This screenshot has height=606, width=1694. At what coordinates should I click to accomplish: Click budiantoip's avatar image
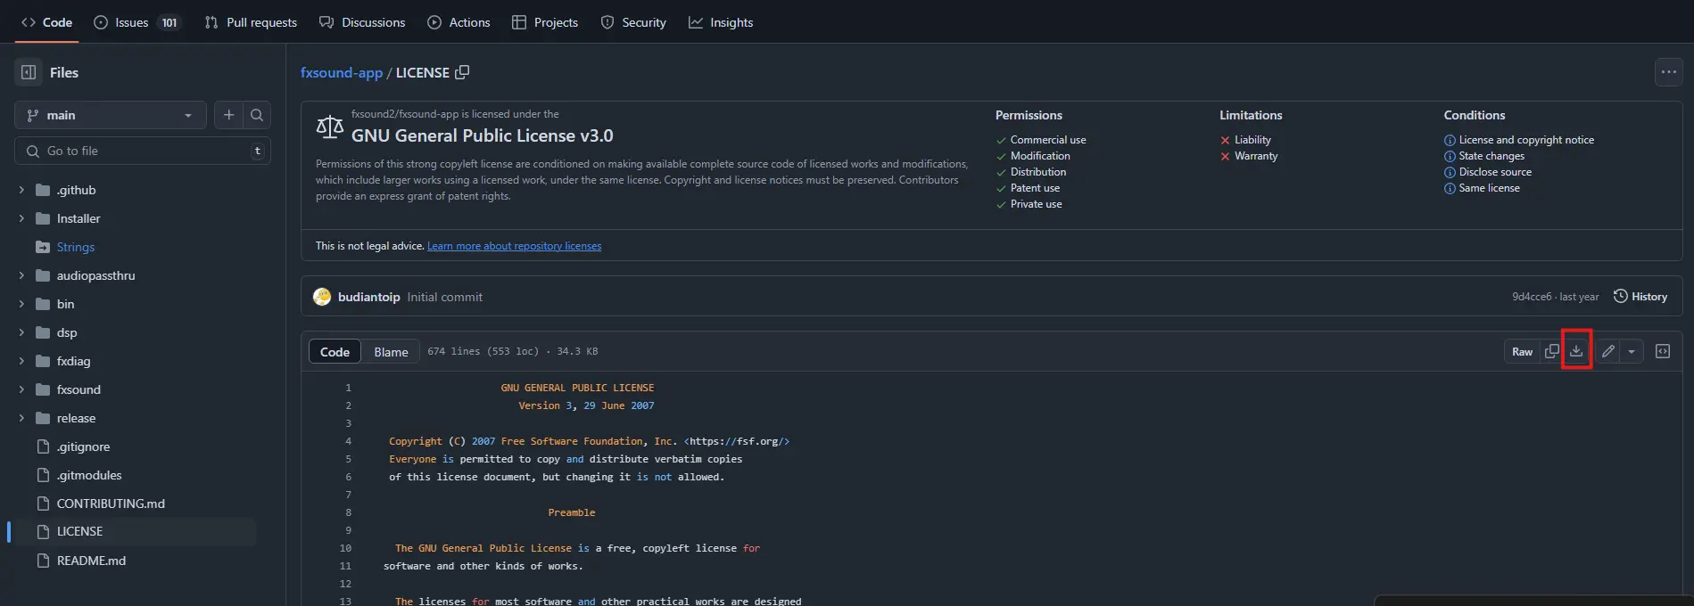322,297
